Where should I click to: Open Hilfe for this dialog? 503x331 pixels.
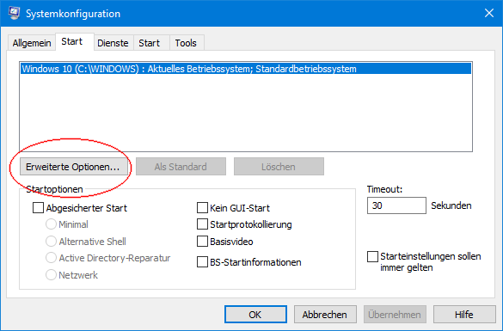pyautogui.click(x=463, y=315)
